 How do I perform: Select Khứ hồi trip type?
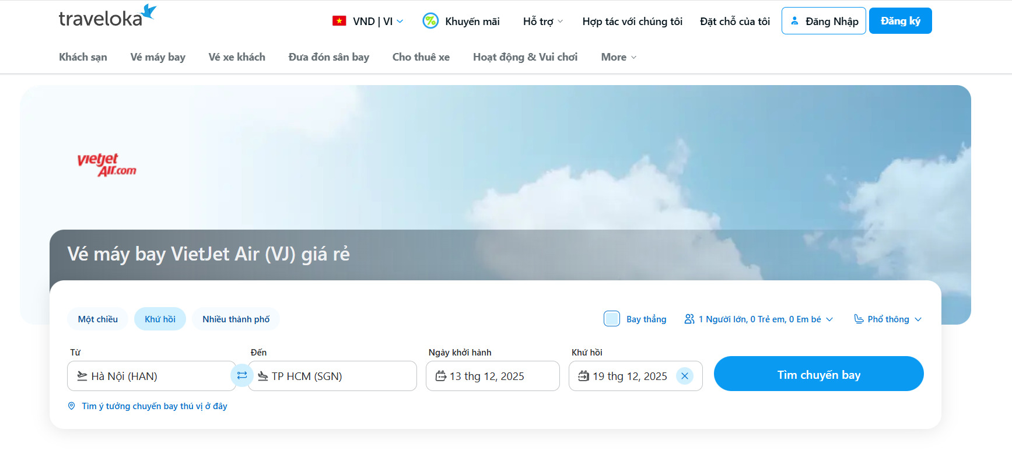coord(160,319)
